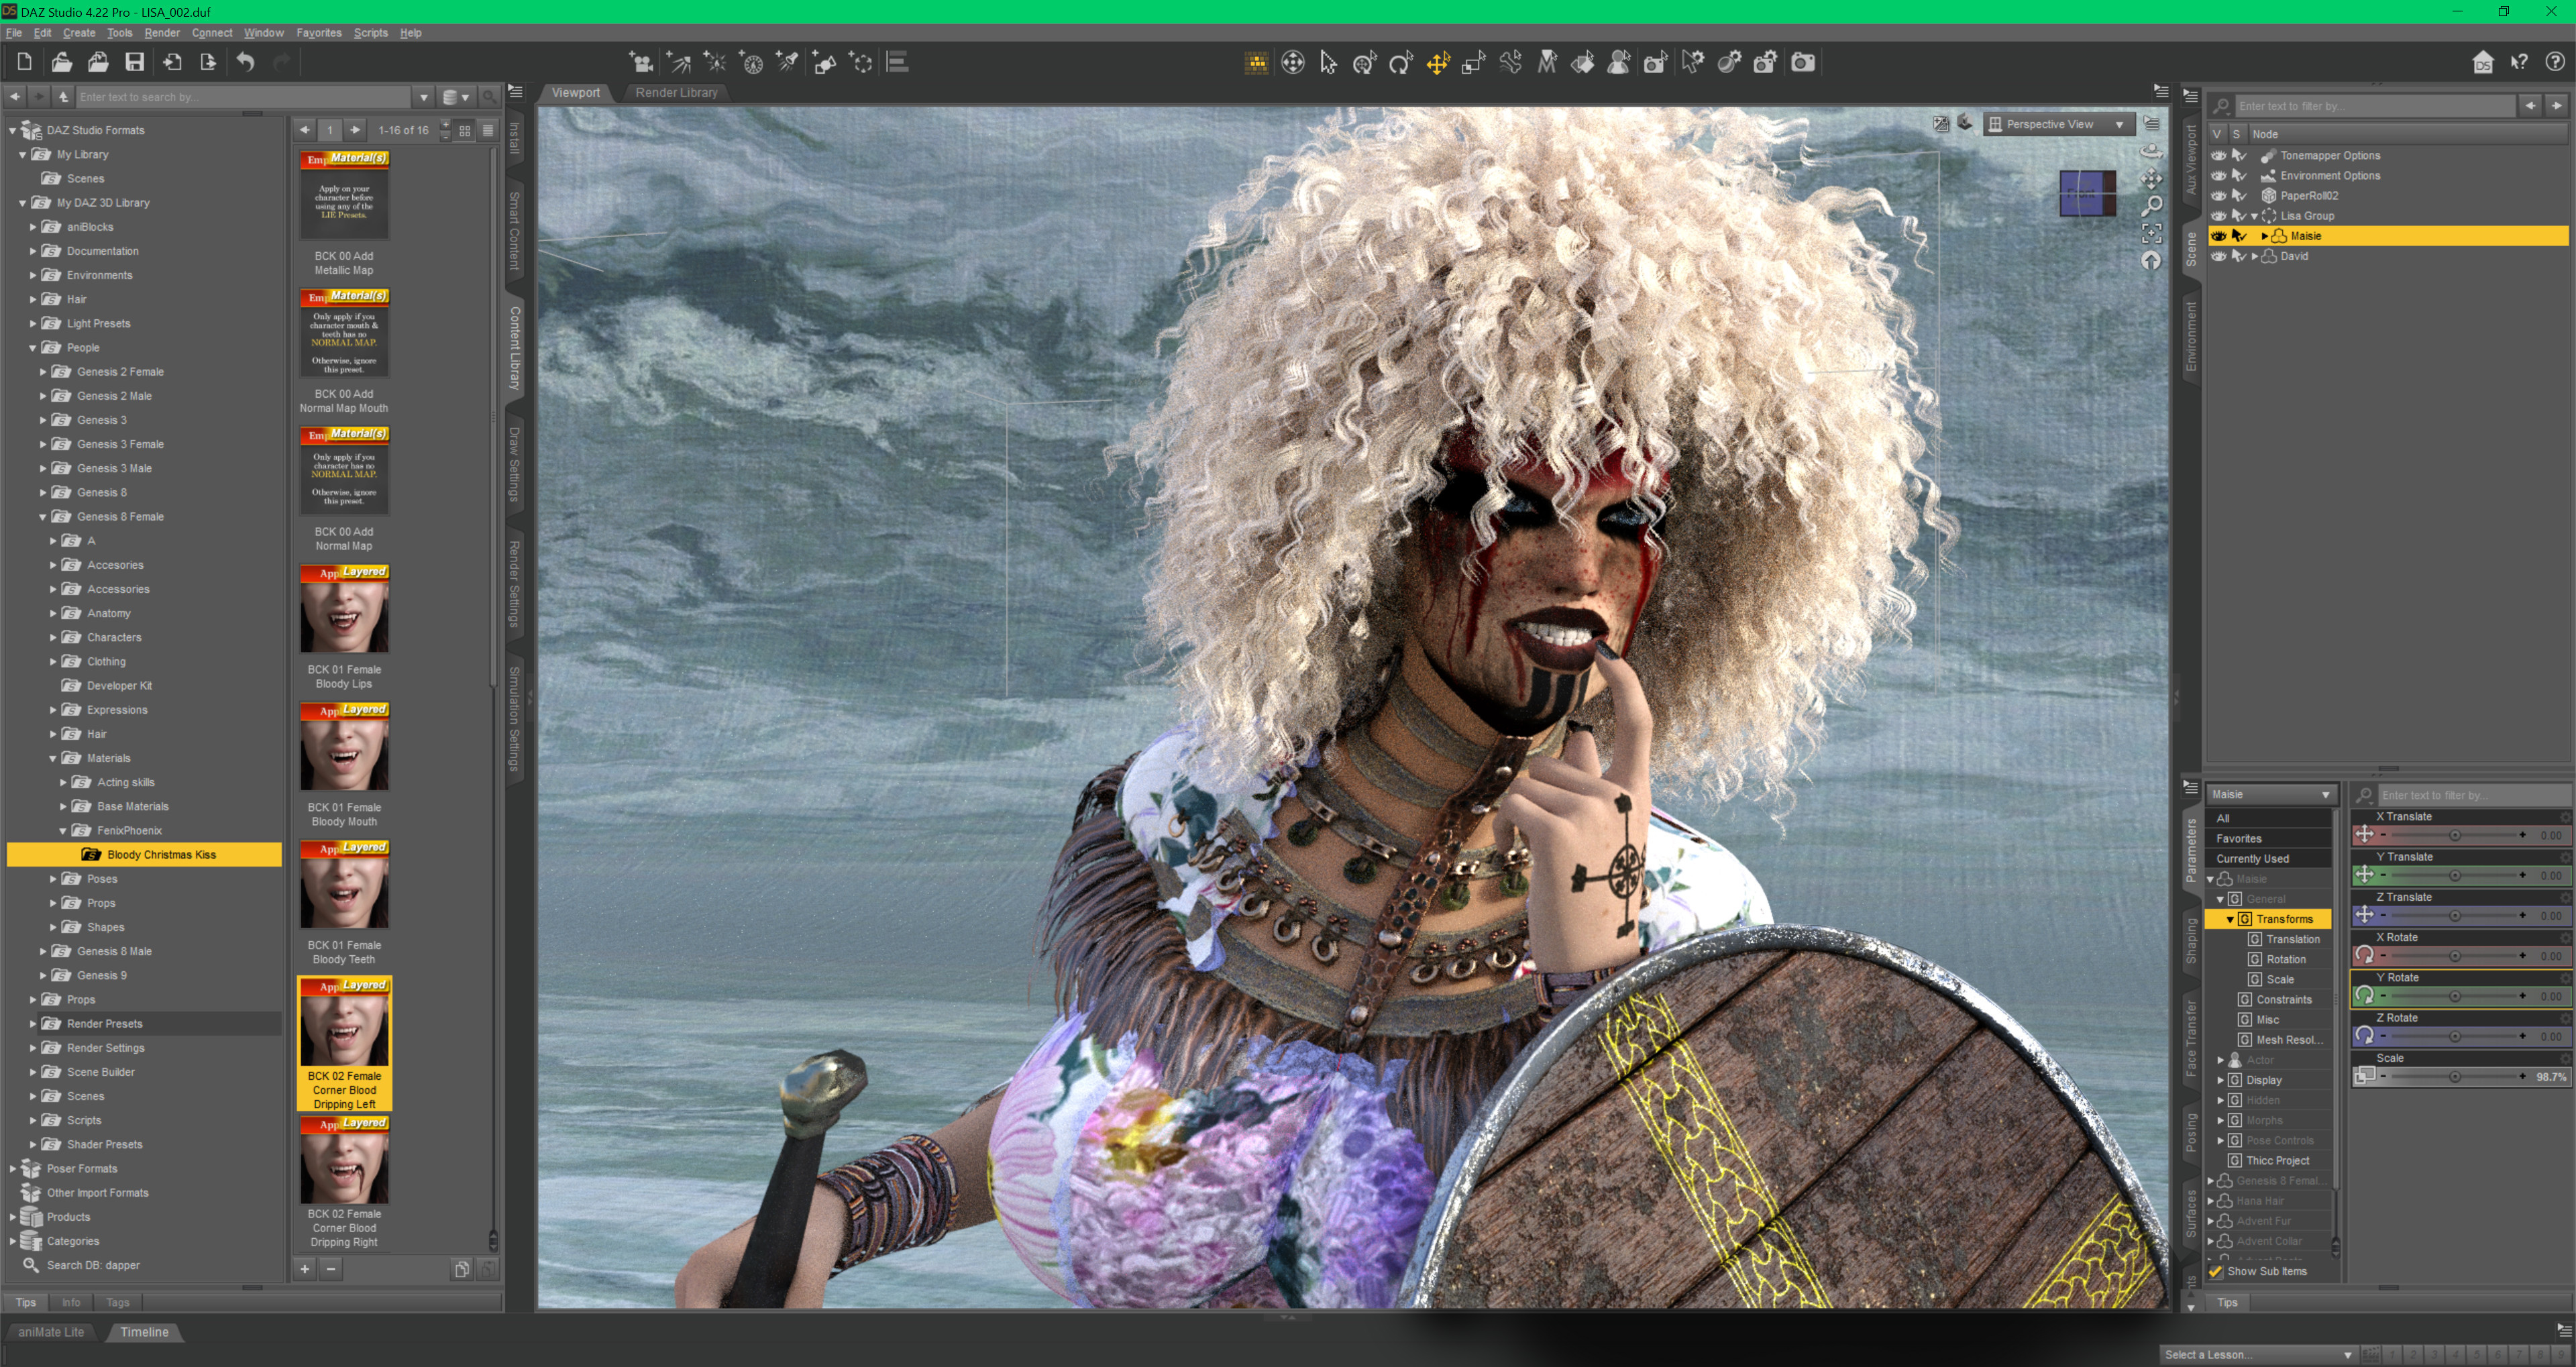
Task: Expand the Maisie node in Scene
Action: pyautogui.click(x=2264, y=236)
